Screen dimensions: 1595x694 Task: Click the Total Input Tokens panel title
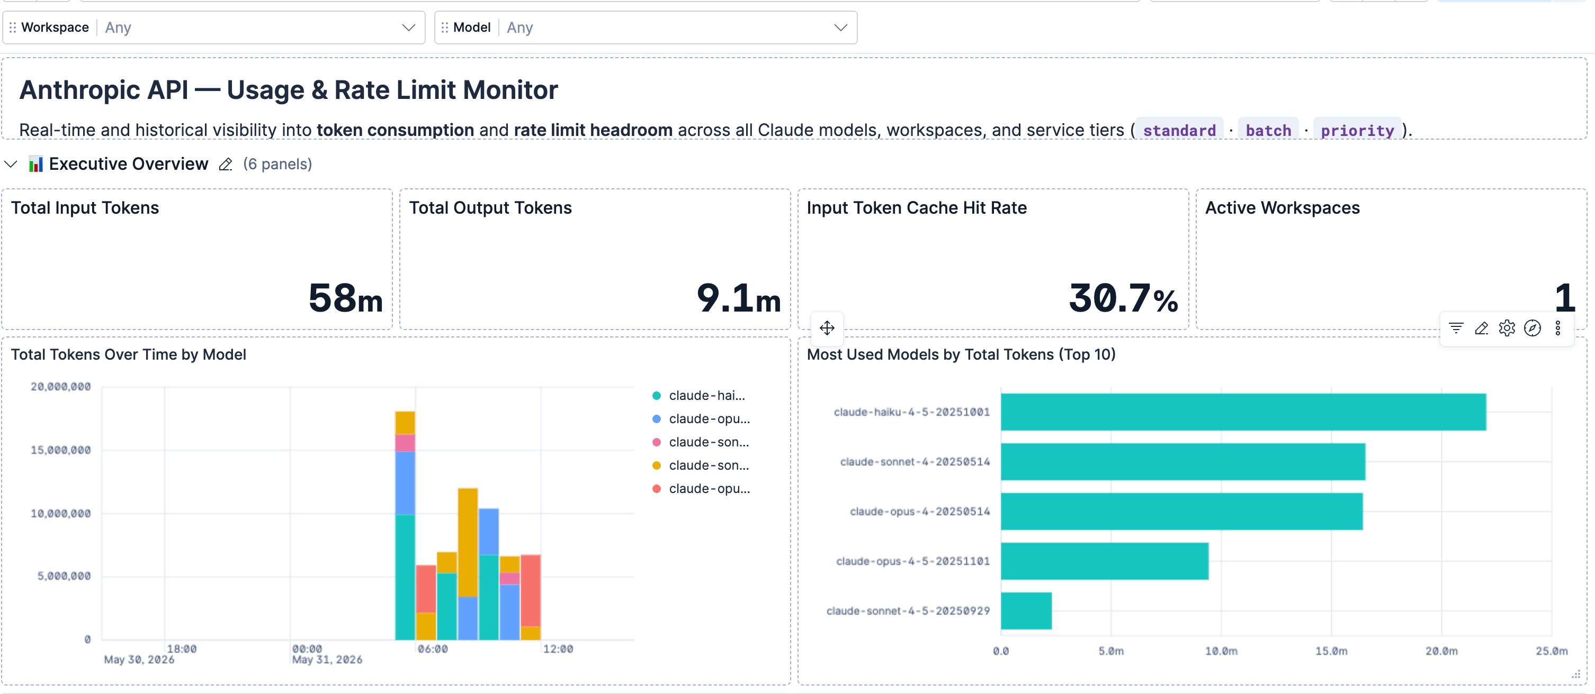(x=85, y=208)
